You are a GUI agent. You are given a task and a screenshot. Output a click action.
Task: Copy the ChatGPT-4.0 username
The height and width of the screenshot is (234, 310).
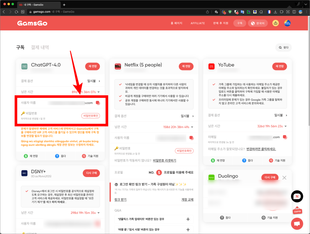[x=98, y=103]
